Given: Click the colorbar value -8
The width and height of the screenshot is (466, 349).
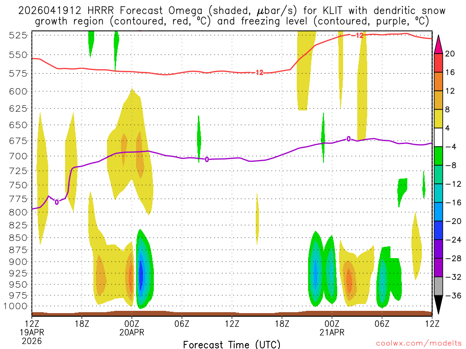Looking at the screenshot, I should pyautogui.click(x=451, y=165).
